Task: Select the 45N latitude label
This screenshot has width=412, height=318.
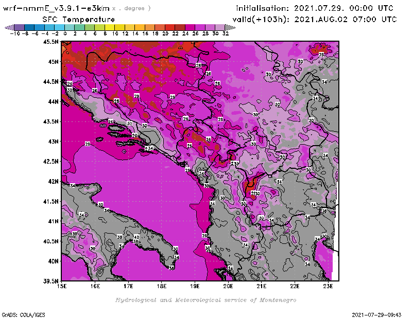Action: point(54,62)
